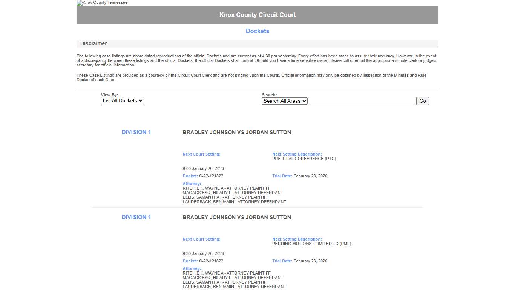515x290 pixels.
Task: Click the Attorney label heading
Action: point(192,184)
